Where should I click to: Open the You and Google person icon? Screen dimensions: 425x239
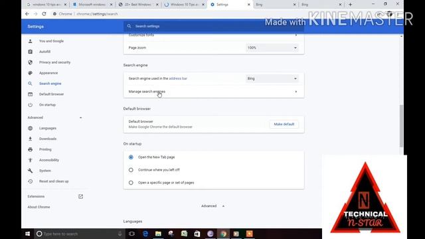(x=30, y=41)
